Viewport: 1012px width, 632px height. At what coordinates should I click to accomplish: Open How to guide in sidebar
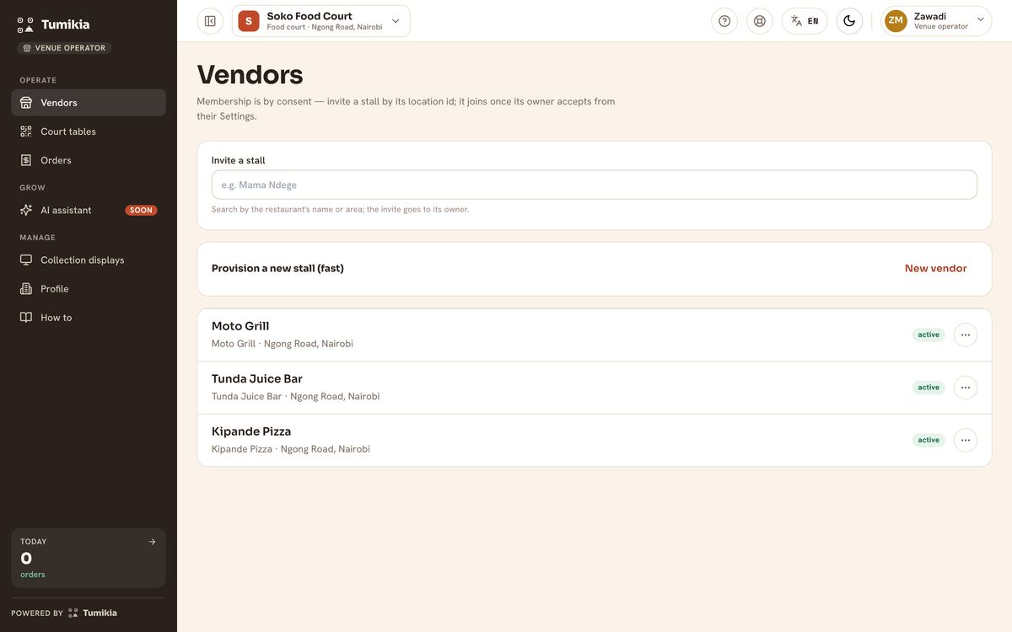89,318
